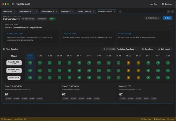Open Test Histories
The height and width of the screenshot is (121, 176).
coord(152,18)
